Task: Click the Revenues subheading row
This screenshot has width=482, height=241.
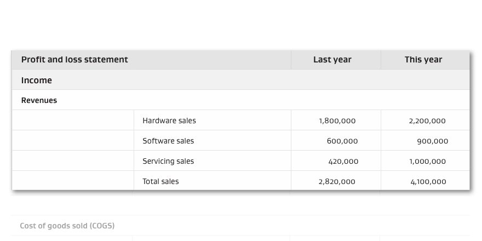Action: [39, 101]
